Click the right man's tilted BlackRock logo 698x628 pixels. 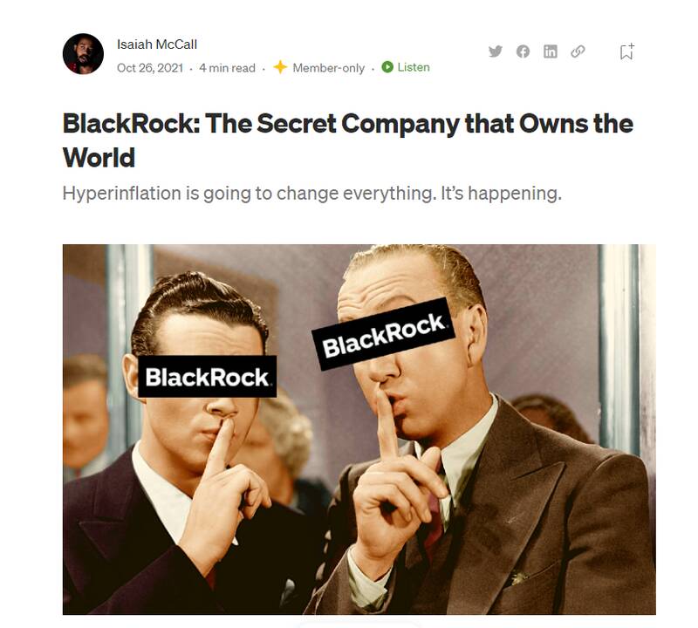384,334
